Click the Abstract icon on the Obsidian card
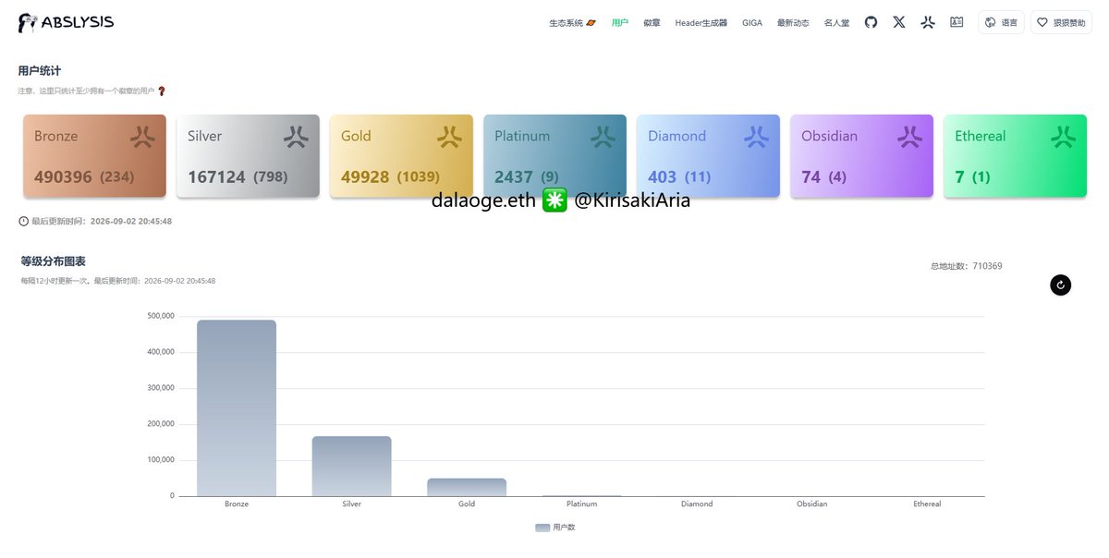The image size is (1109, 558). (x=909, y=137)
